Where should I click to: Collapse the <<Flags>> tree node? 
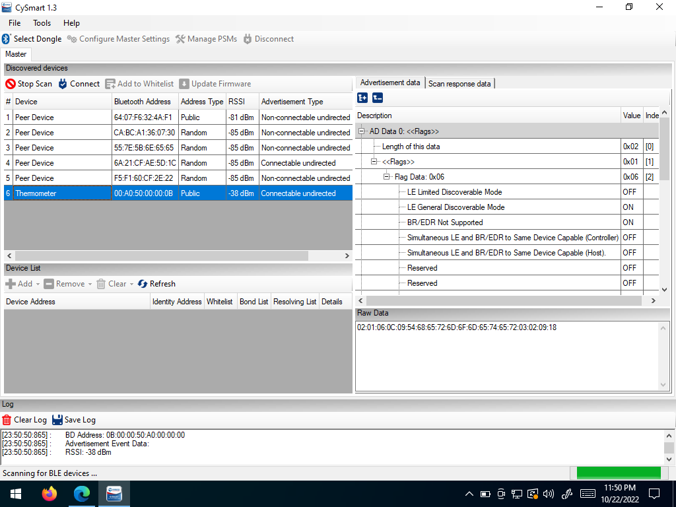point(374,162)
